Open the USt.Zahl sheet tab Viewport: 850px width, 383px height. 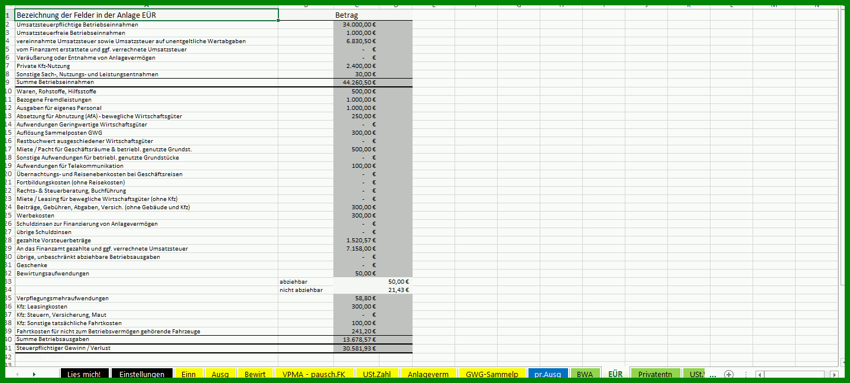tap(377, 374)
